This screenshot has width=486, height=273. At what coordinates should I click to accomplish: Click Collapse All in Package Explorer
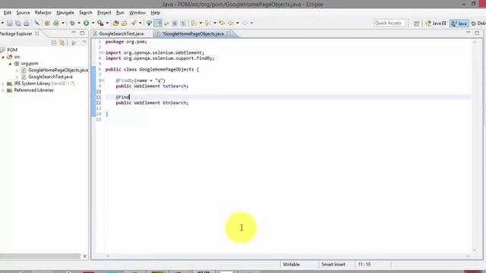[54, 42]
